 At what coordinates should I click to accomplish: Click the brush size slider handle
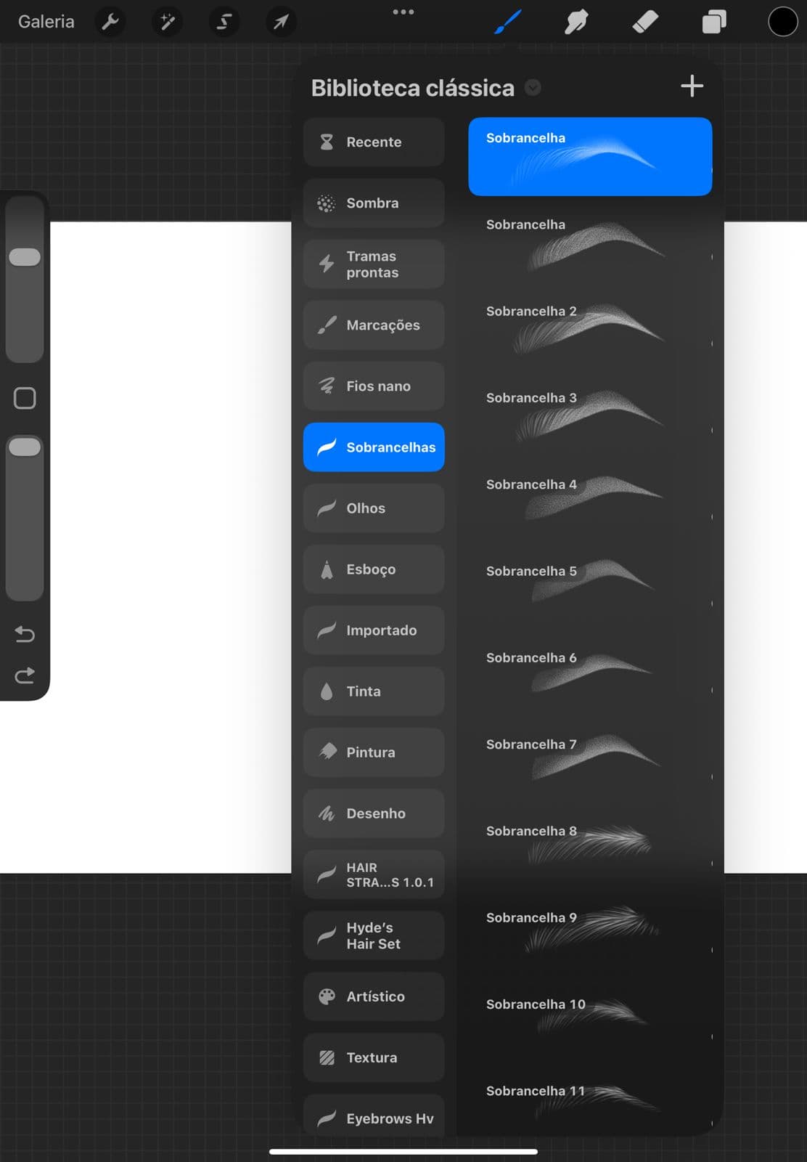coord(25,257)
